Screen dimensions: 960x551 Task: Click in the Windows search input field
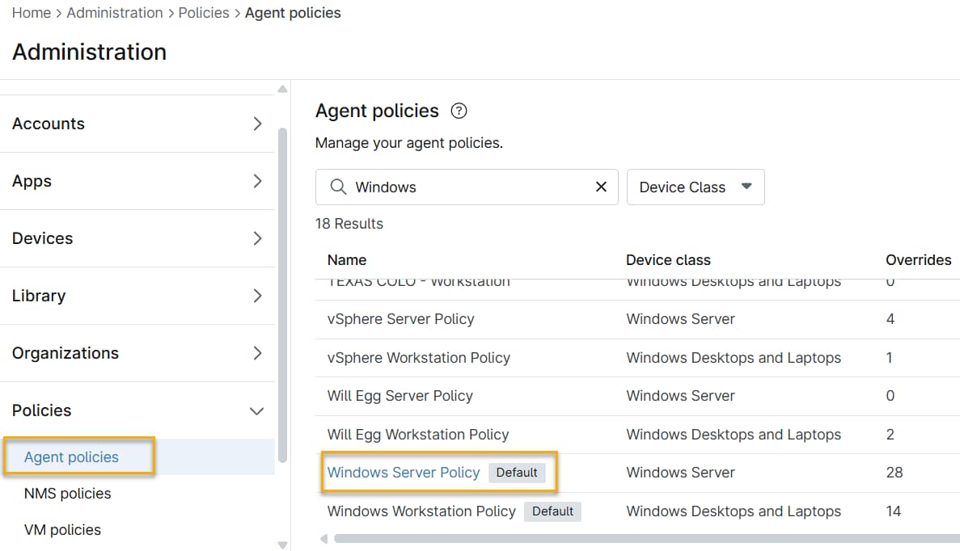tap(469, 187)
